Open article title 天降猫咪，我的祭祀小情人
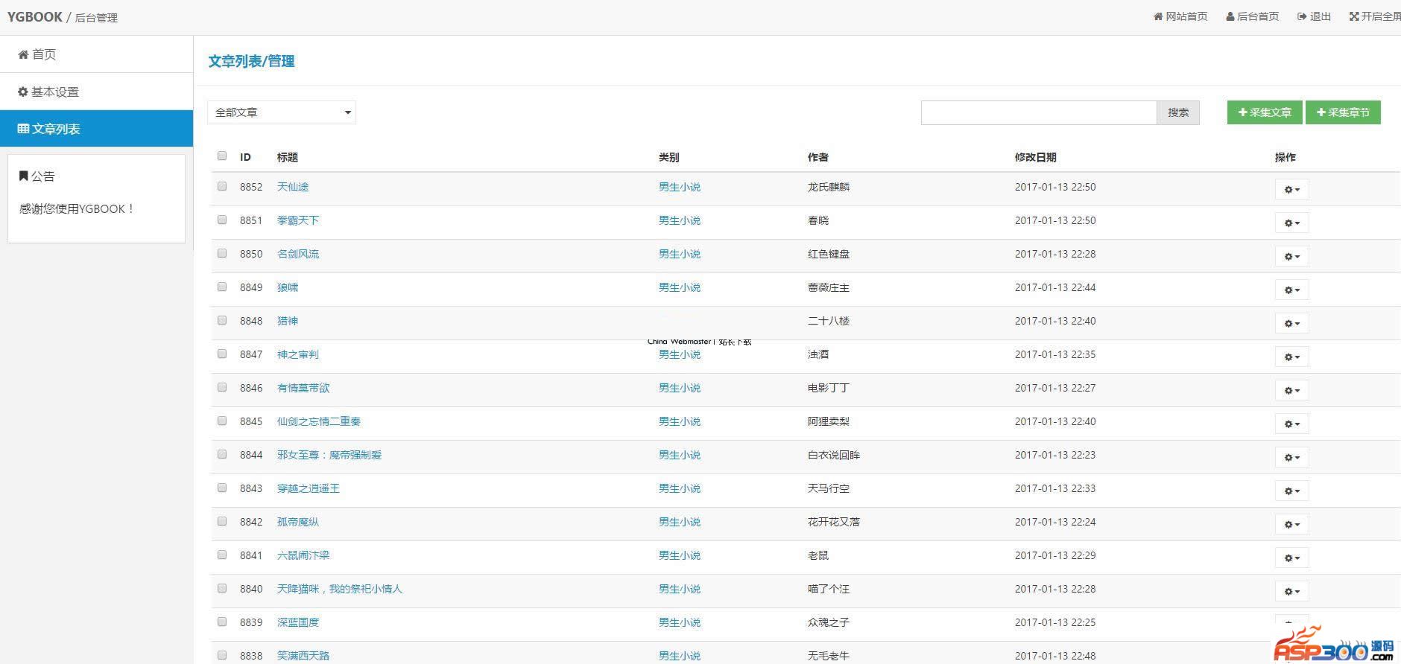 pos(340,589)
